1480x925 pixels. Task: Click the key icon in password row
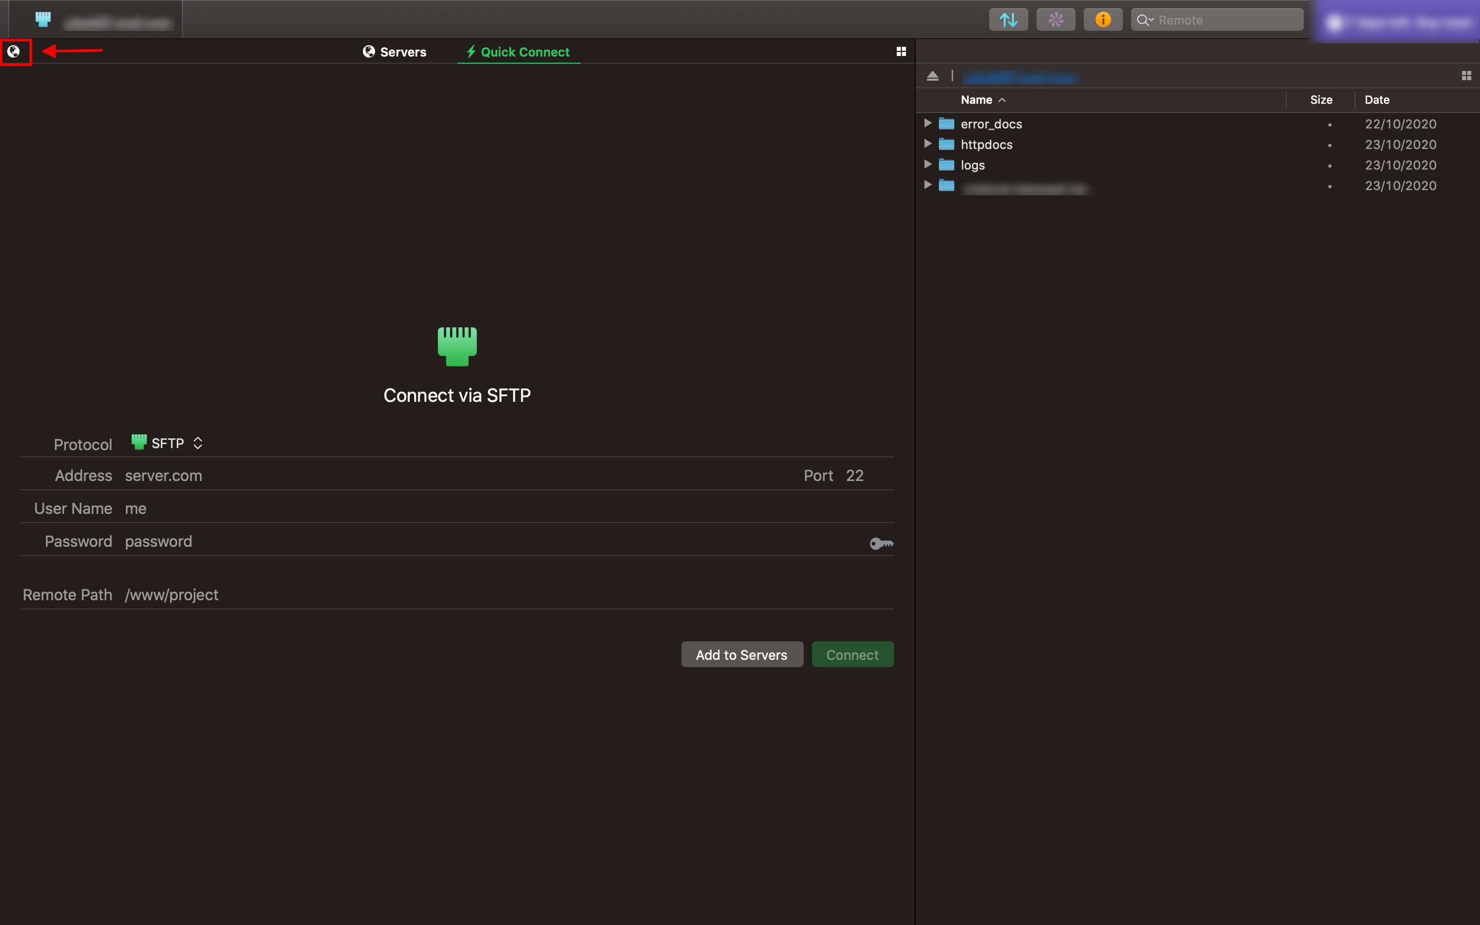pyautogui.click(x=881, y=543)
